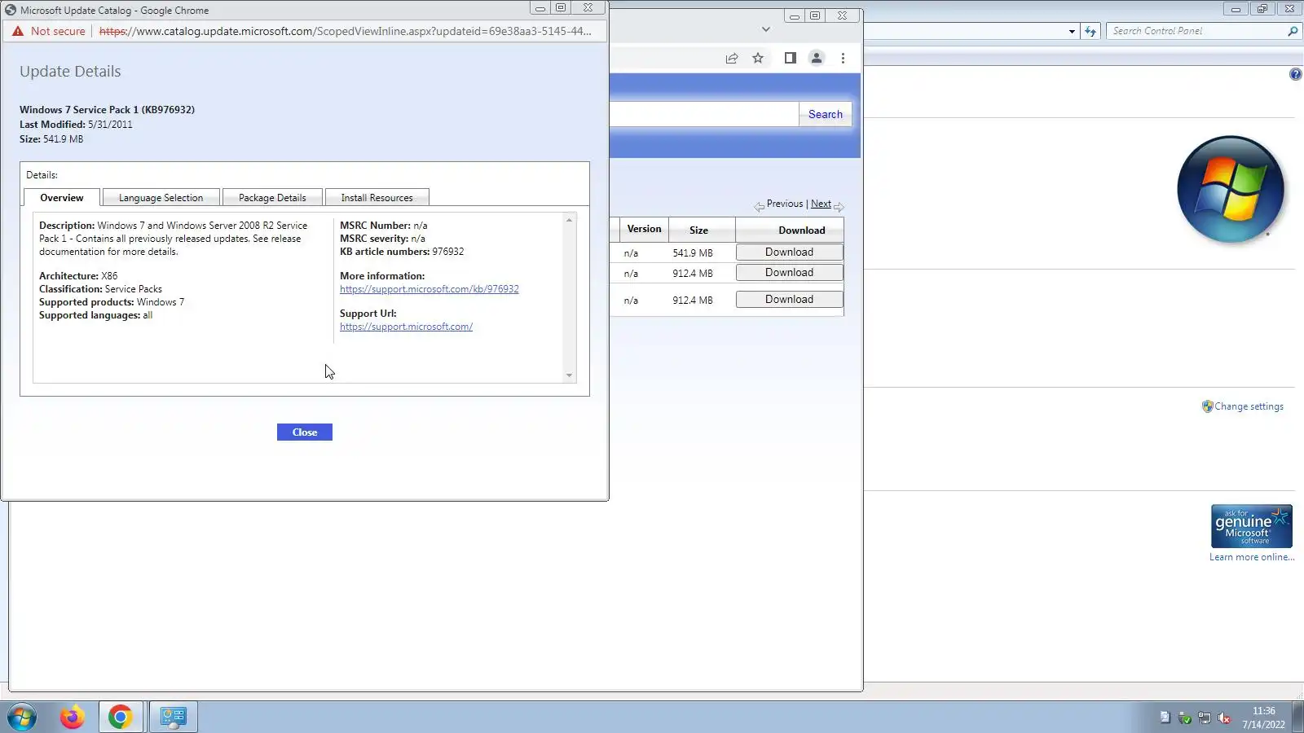This screenshot has width=1304, height=733.
Task: Open the Windows Start menu
Action: 22,718
